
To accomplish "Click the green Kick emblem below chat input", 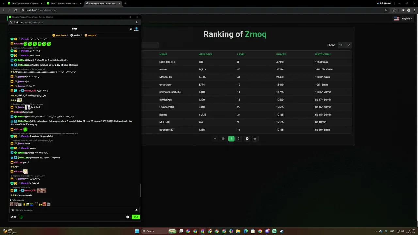I will click(x=21, y=217).
